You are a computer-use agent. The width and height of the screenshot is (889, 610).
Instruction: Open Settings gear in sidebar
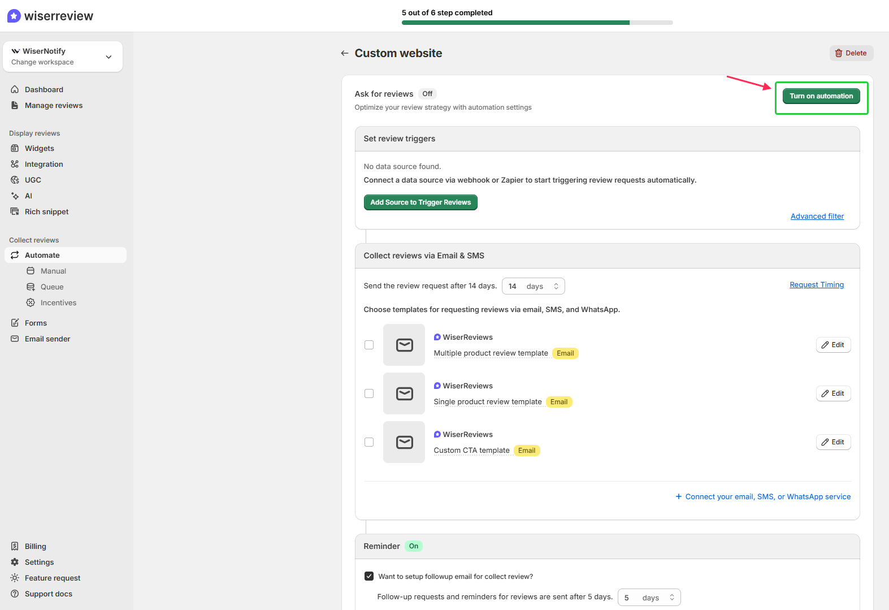tap(15, 562)
